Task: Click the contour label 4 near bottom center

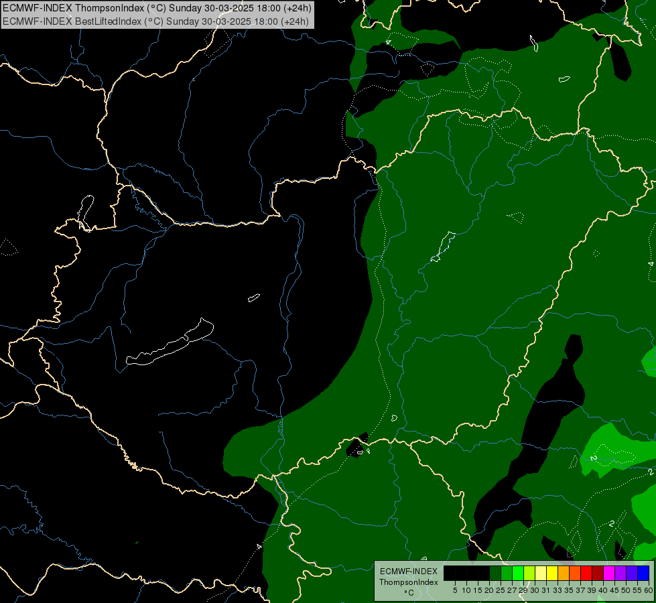Action: click(x=259, y=547)
